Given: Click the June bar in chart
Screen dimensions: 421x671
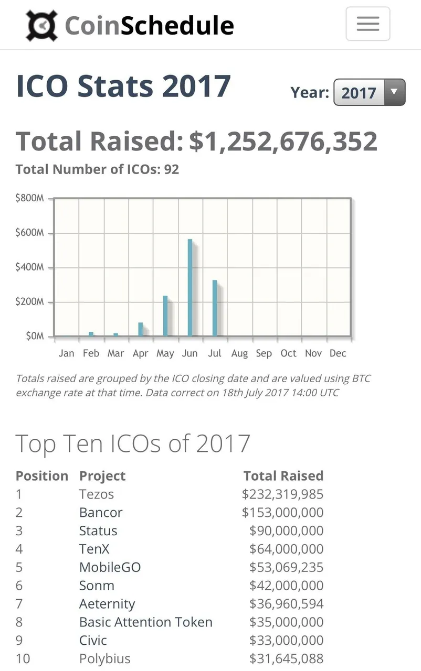Looking at the screenshot, I should click(x=190, y=287).
